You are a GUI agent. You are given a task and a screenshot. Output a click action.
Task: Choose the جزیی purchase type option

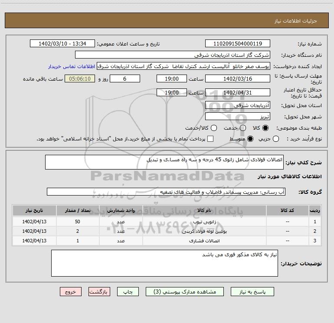pyautogui.click(x=276, y=139)
